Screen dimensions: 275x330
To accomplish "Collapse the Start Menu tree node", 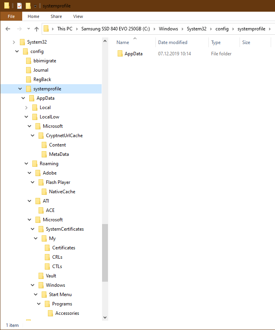I will pyautogui.click(x=36, y=295).
